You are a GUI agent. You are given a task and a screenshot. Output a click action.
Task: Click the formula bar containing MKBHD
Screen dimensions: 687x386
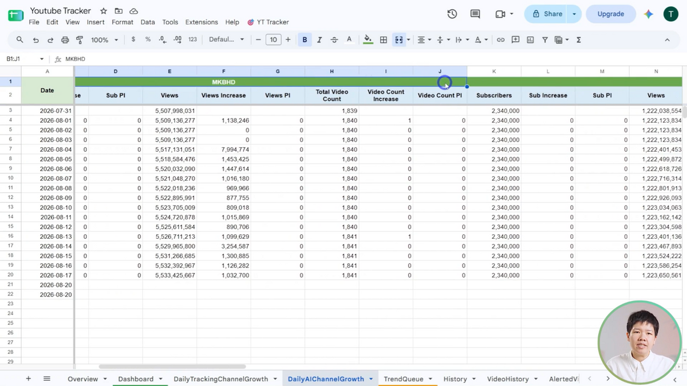coord(372,59)
